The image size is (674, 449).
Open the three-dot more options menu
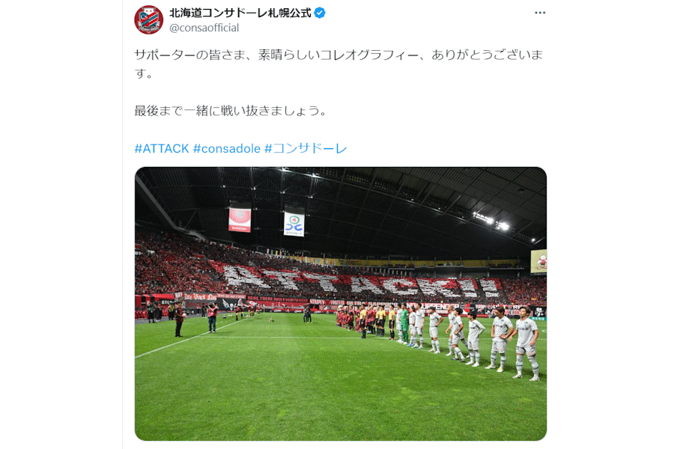pos(540,13)
